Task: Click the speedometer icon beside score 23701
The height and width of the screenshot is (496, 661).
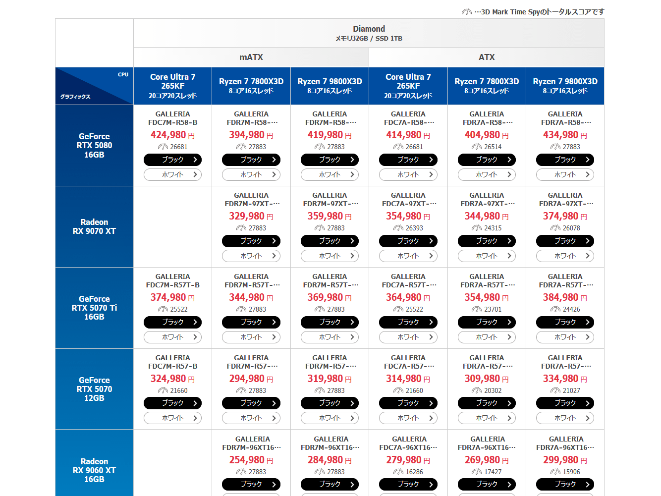Action: pyautogui.click(x=477, y=309)
